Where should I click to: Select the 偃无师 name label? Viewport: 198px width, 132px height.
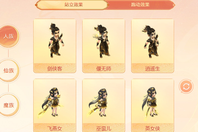[104, 69]
